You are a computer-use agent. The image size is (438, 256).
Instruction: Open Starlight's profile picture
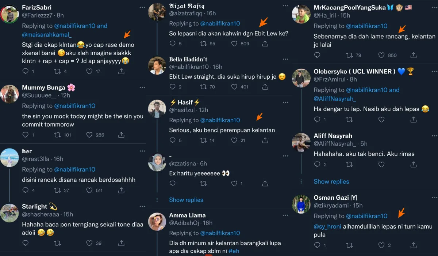(x=9, y=213)
